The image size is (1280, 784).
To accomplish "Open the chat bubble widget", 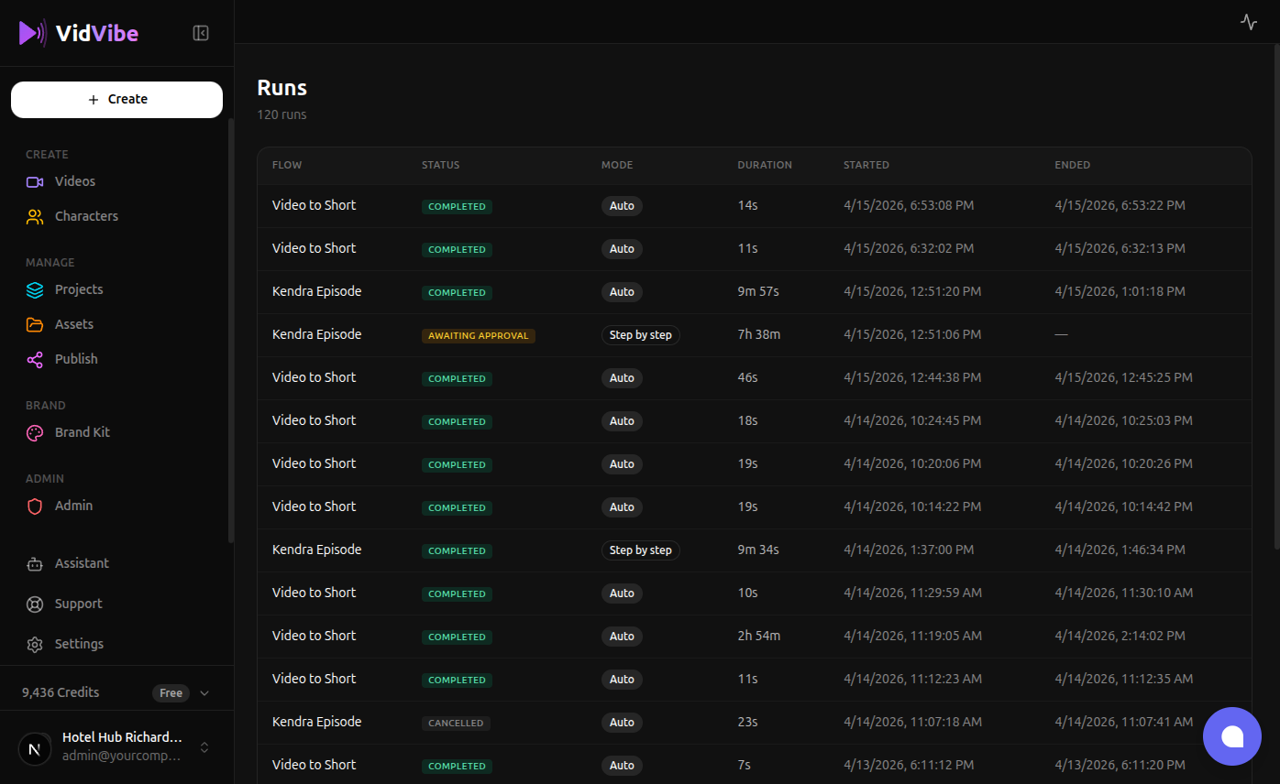I will tap(1232, 736).
